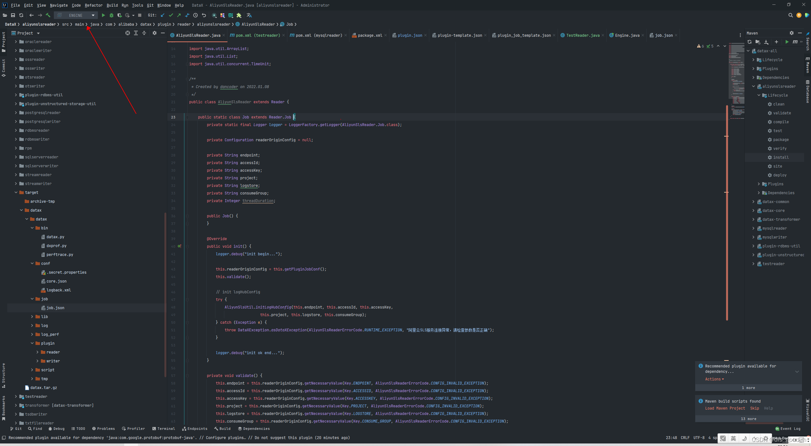
Task: Click Expand All in Project panel
Action: 136,33
